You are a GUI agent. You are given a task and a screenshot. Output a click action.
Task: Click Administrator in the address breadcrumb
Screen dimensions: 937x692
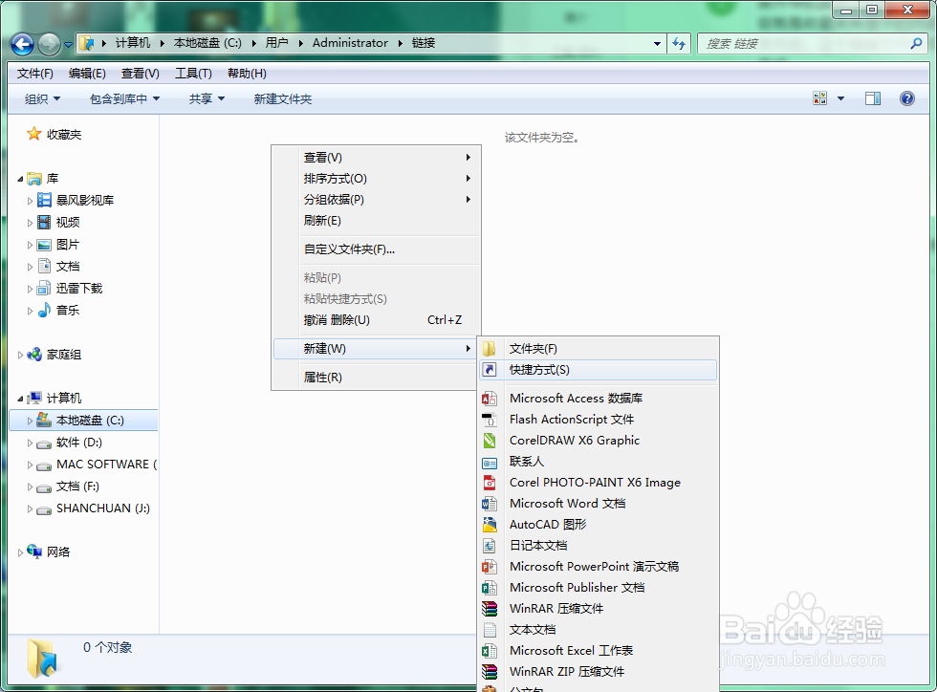coord(350,43)
